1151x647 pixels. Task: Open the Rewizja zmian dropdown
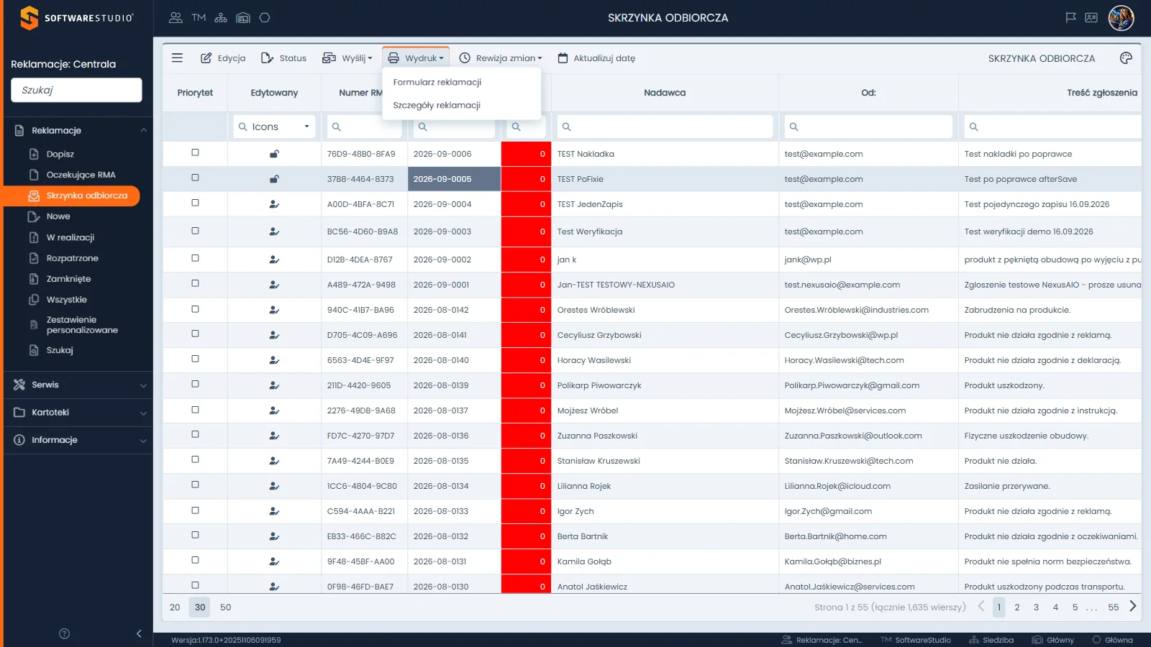[x=501, y=58]
